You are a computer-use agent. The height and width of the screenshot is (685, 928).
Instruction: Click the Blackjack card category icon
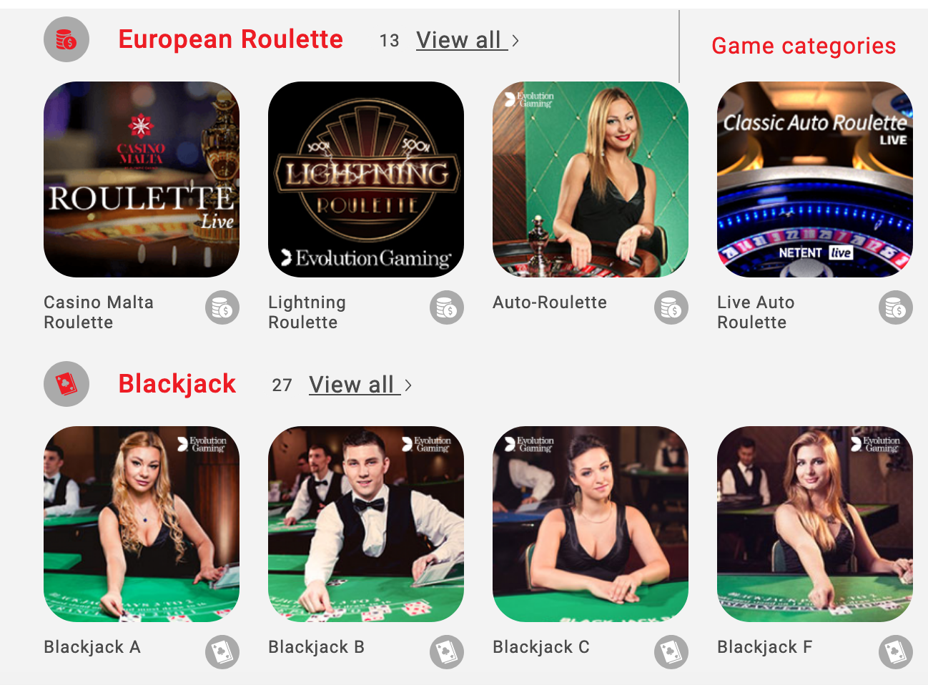point(66,384)
